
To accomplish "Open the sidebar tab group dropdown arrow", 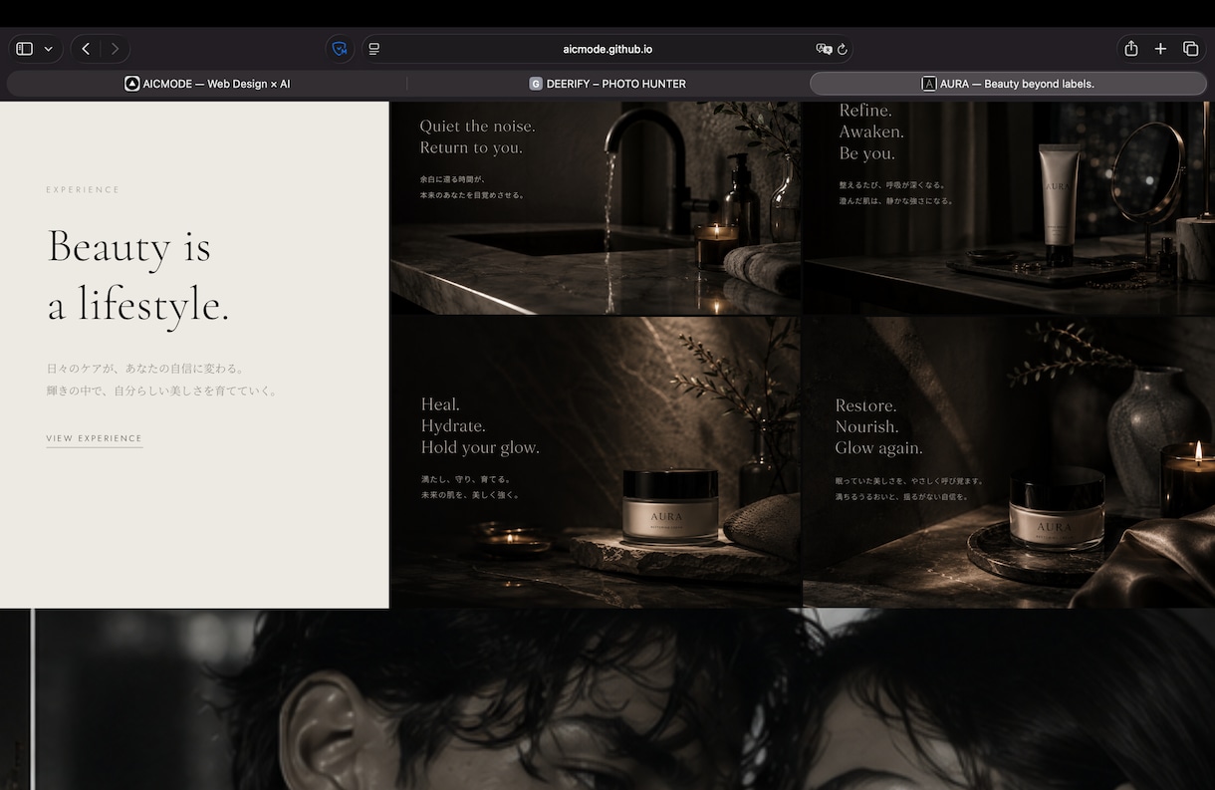I will 49,49.
